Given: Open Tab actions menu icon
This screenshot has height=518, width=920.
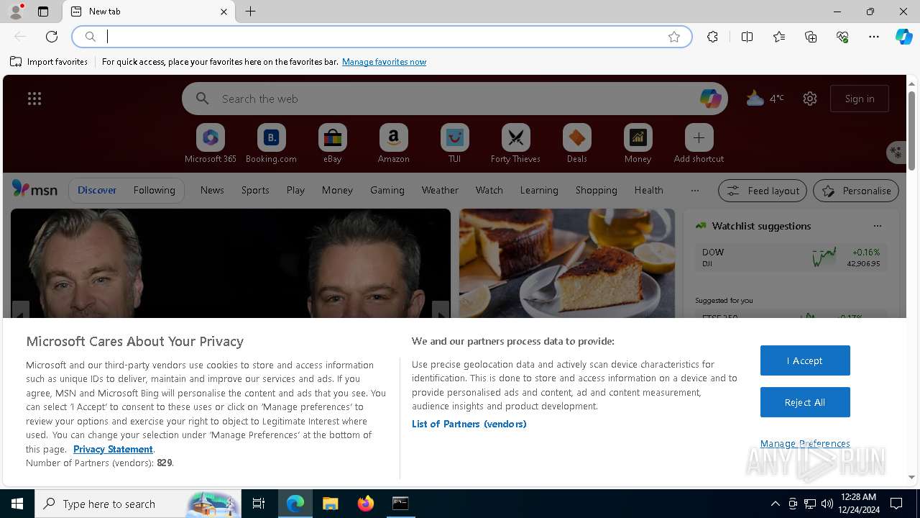Looking at the screenshot, I should [x=43, y=12].
